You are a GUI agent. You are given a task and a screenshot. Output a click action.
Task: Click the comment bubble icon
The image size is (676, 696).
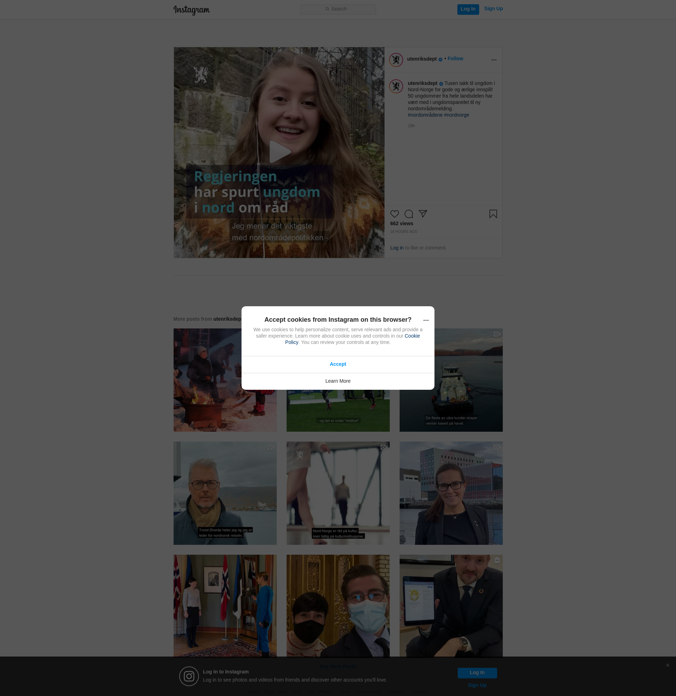[409, 214]
